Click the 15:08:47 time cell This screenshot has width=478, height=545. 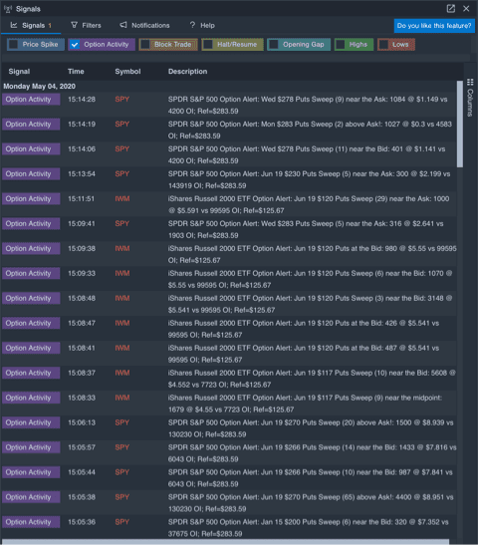[82, 323]
